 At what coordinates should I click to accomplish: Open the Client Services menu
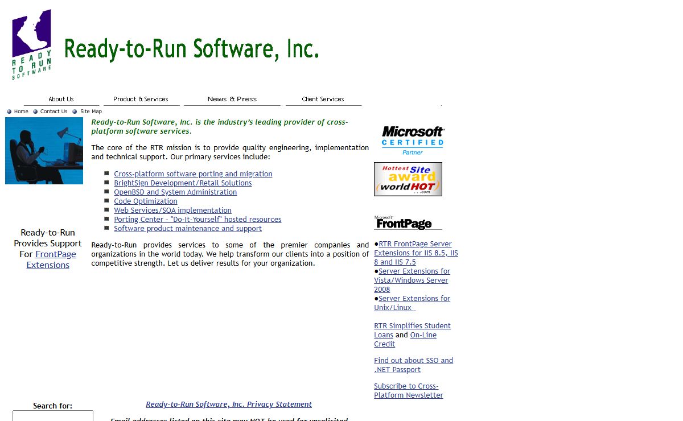tap(323, 99)
